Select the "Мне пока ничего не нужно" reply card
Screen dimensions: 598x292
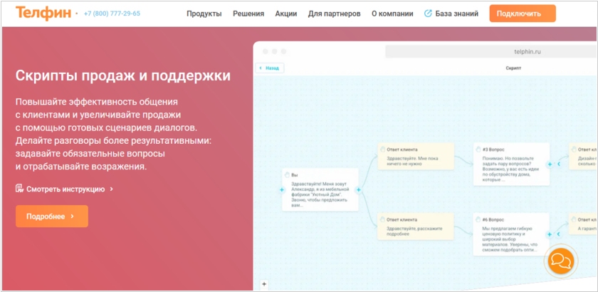pyautogui.click(x=416, y=157)
